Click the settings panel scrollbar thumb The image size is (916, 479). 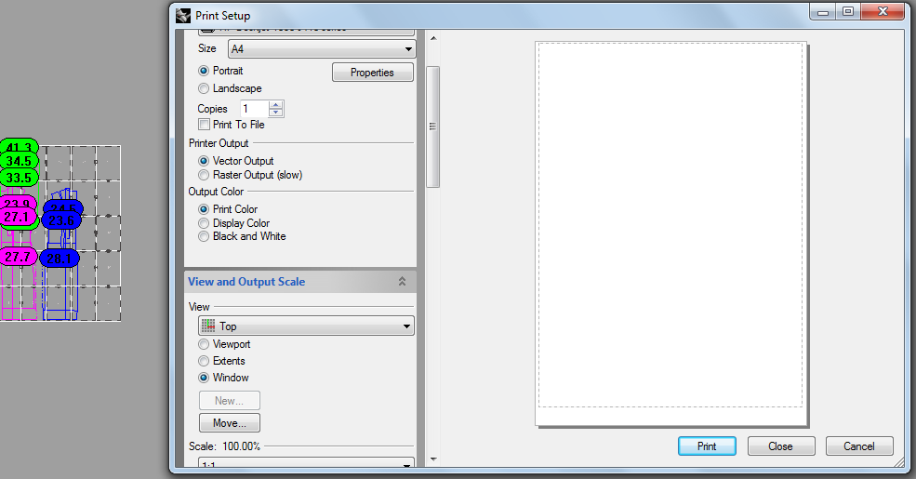(432, 126)
